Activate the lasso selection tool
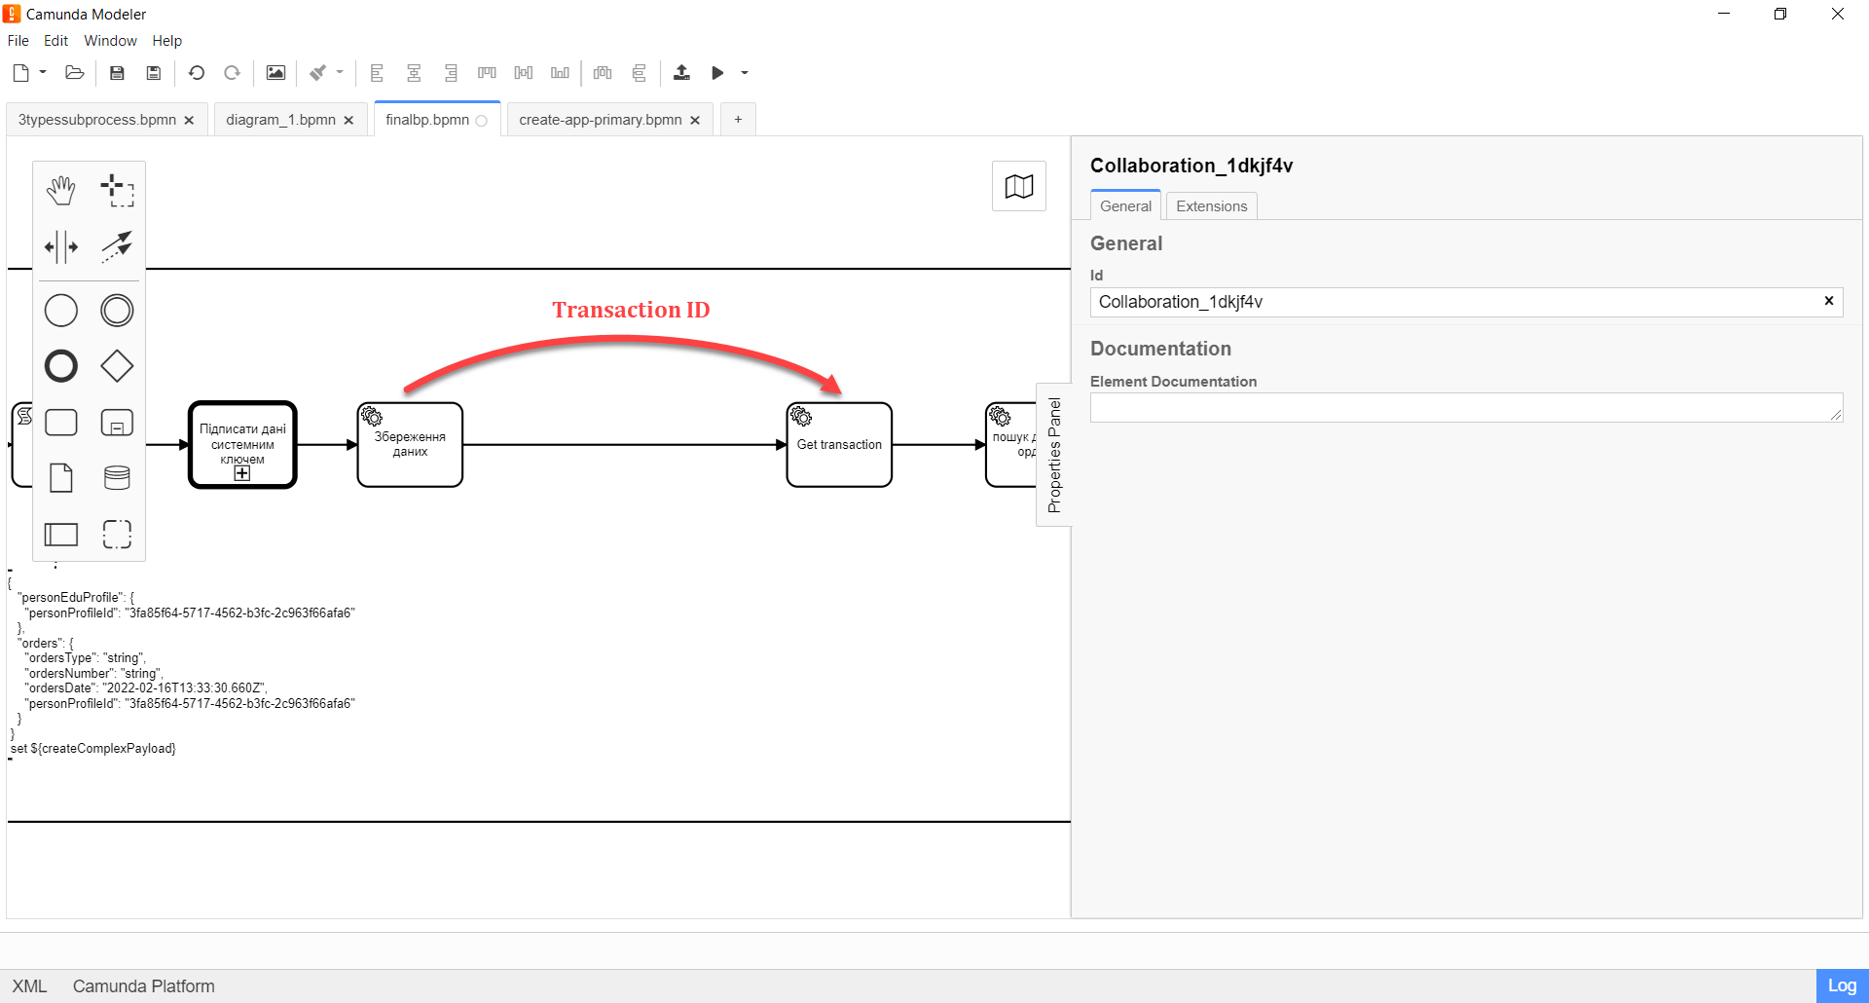 click(117, 191)
